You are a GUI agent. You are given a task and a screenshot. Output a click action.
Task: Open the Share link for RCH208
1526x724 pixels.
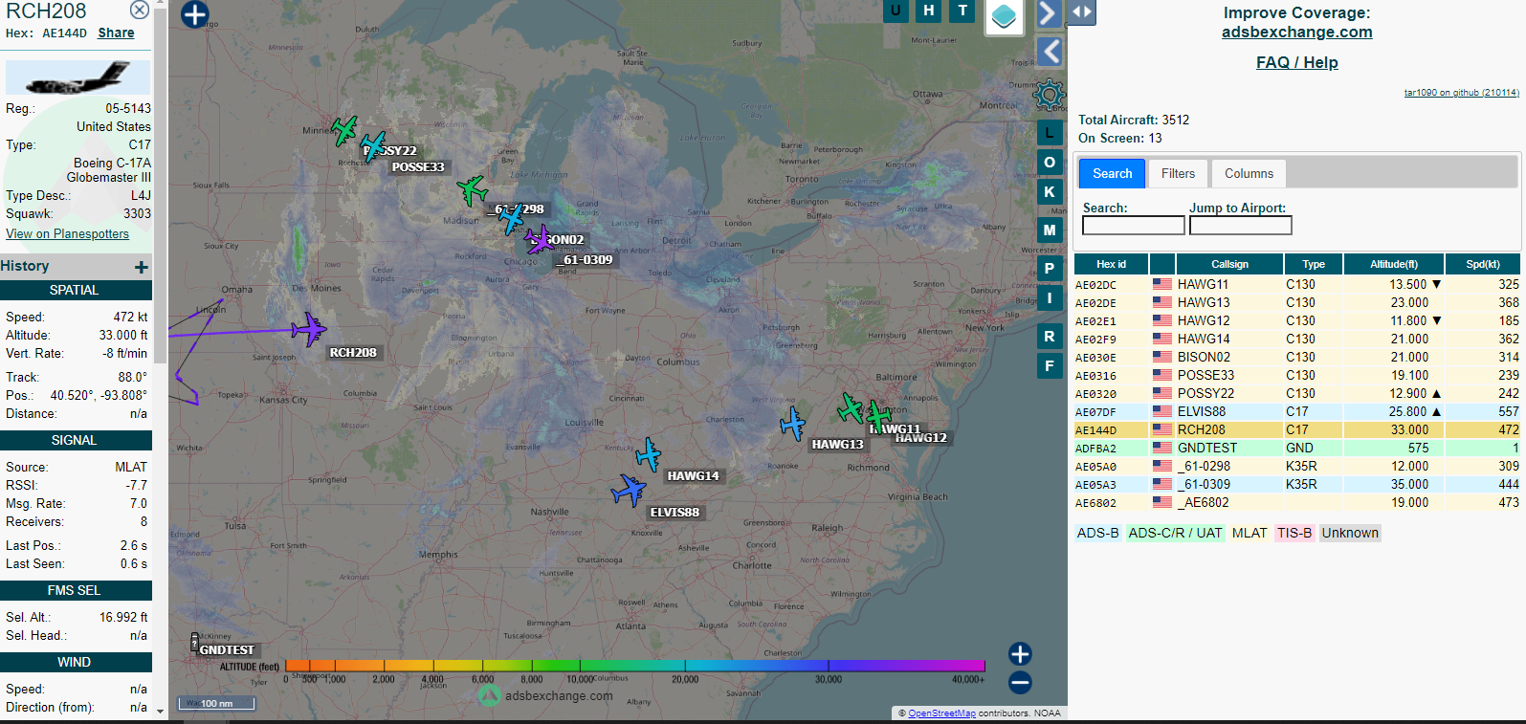click(116, 33)
